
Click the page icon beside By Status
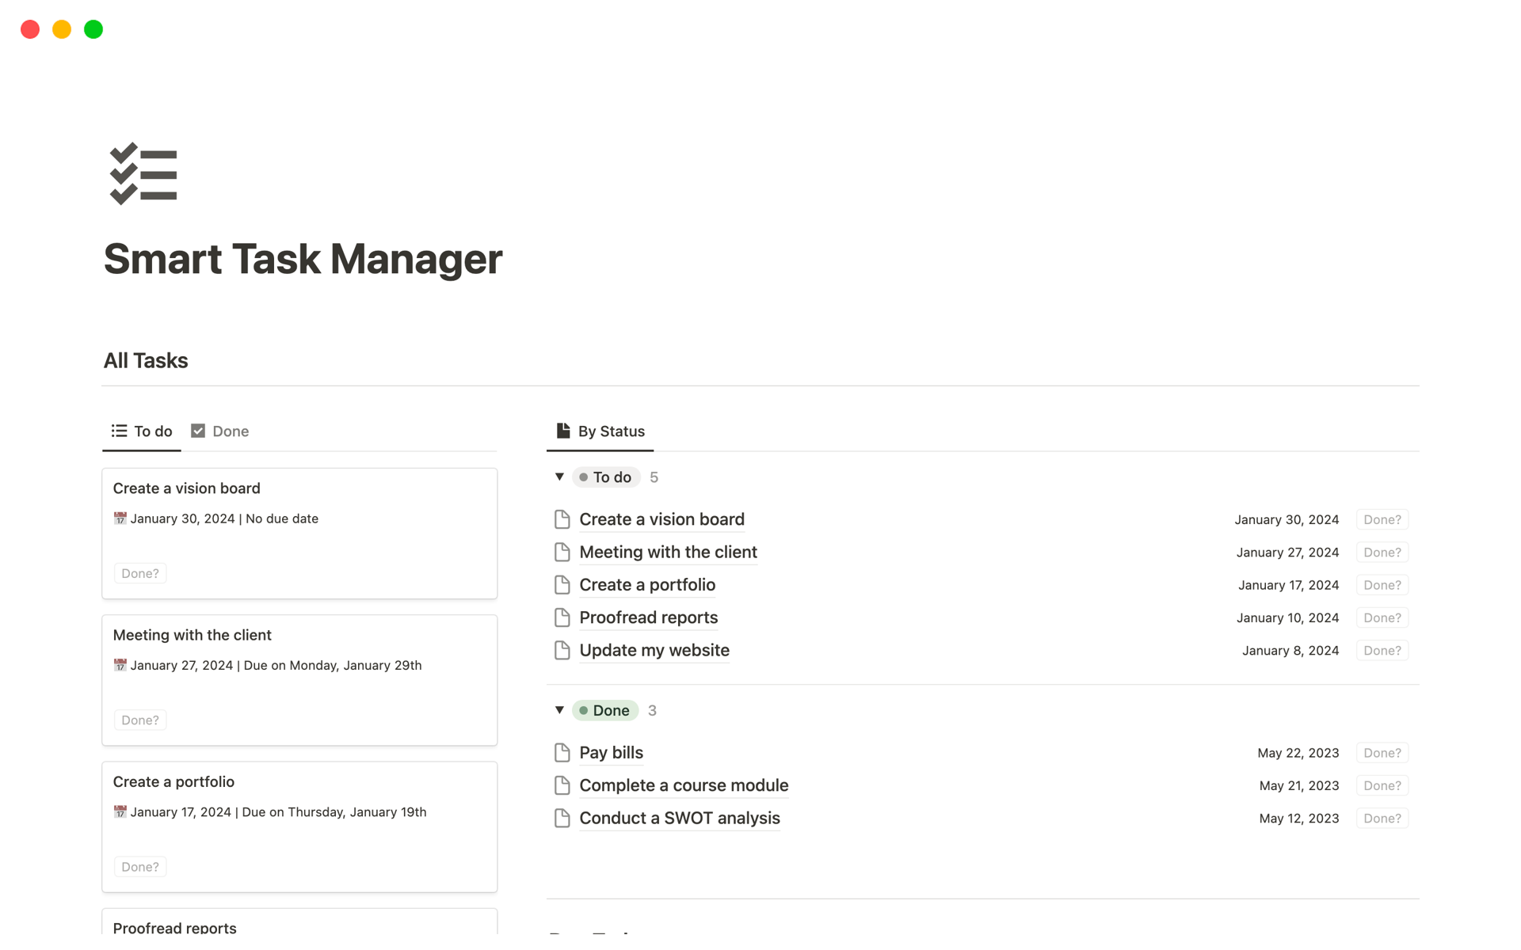(562, 430)
